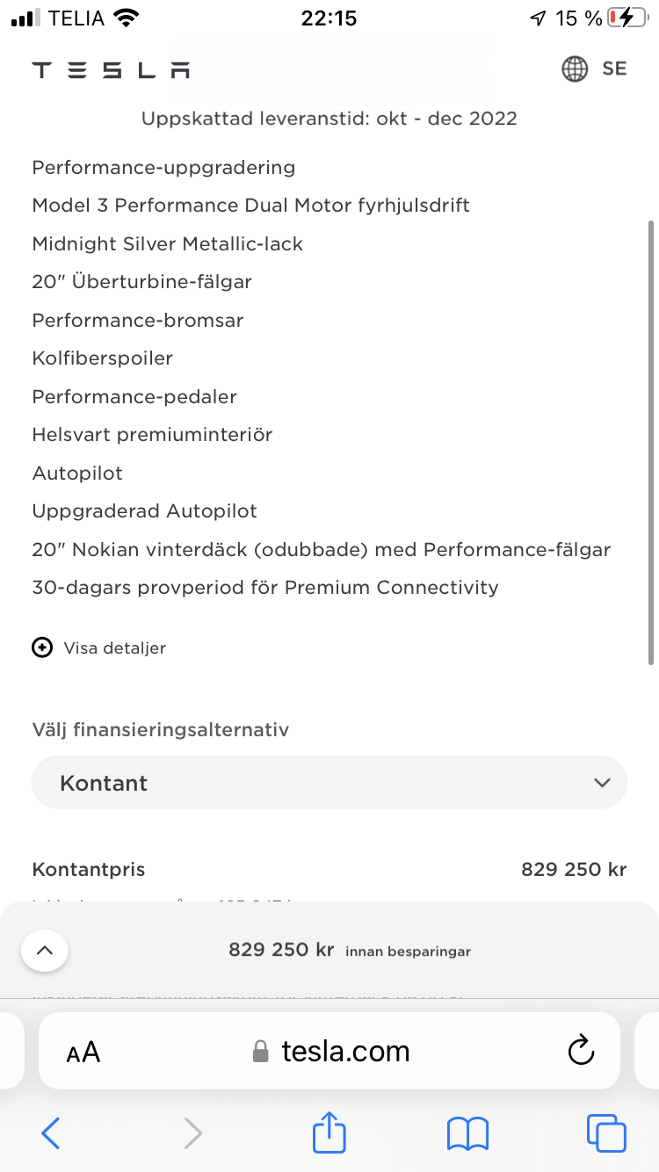Open Safari AA reader options
659x1172 pixels.
pos(83,1052)
